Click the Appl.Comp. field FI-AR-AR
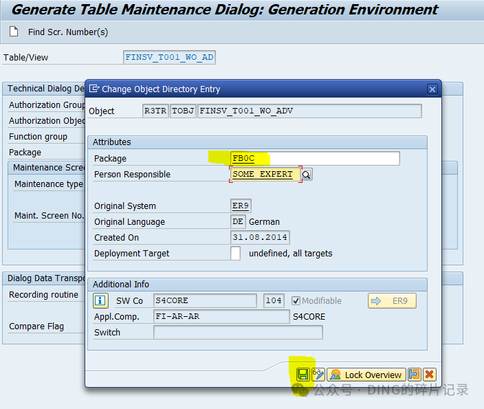This screenshot has height=409, width=484. pos(221,316)
